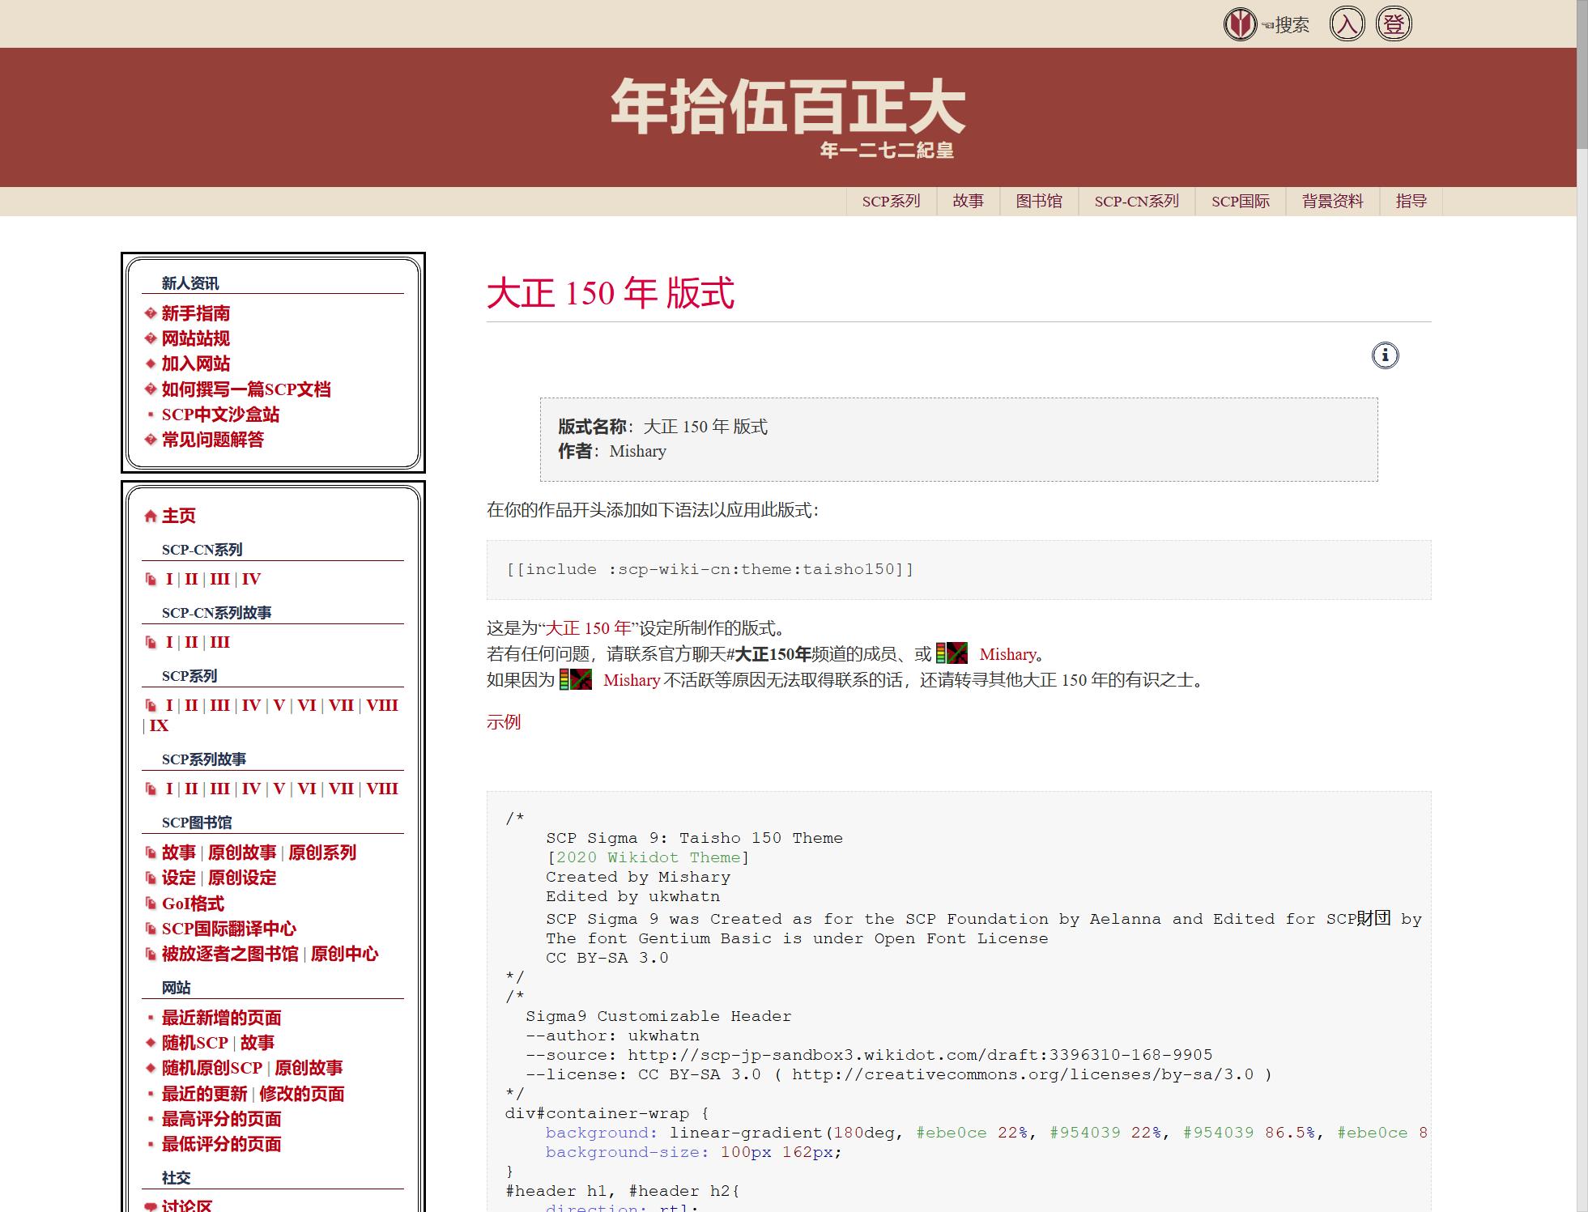This screenshot has height=1212, width=1588.
Task: Open the 示例 example link
Action: pos(503,722)
